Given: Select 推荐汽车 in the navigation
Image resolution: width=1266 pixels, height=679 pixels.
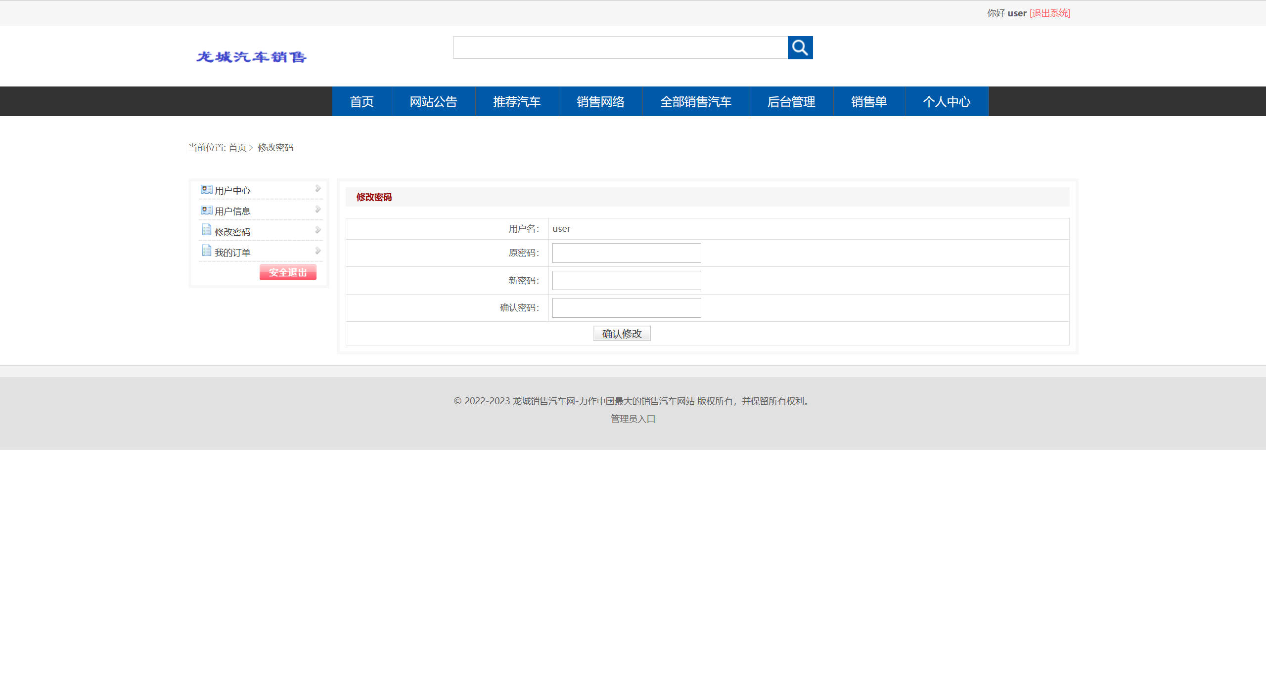Looking at the screenshot, I should (x=516, y=102).
